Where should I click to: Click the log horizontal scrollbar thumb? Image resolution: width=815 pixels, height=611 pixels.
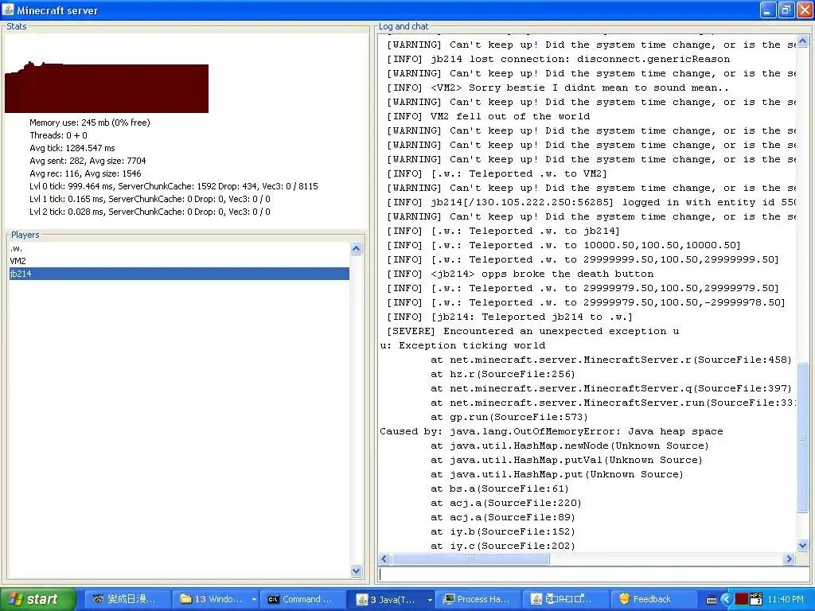(x=470, y=559)
